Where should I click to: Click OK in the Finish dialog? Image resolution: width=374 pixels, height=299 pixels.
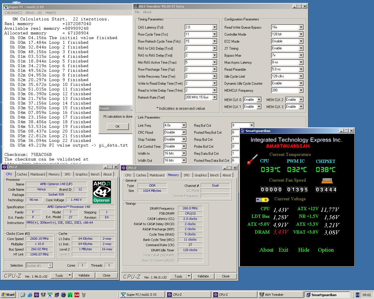click(117, 126)
